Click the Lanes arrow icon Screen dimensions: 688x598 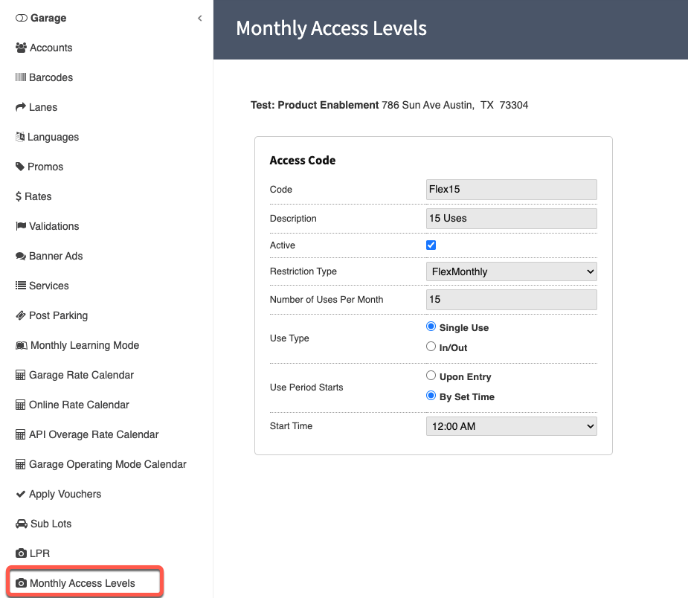point(21,107)
